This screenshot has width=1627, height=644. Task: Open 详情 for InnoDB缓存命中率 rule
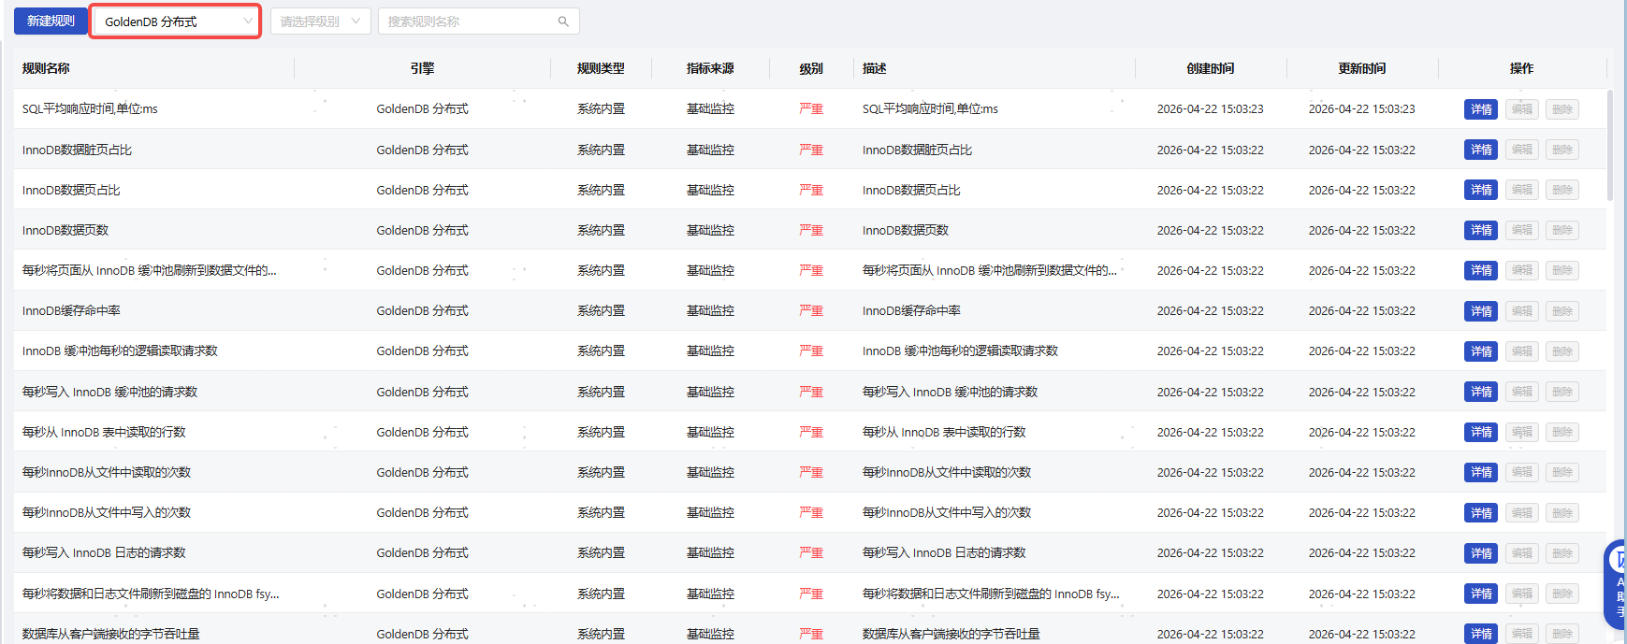(1481, 311)
